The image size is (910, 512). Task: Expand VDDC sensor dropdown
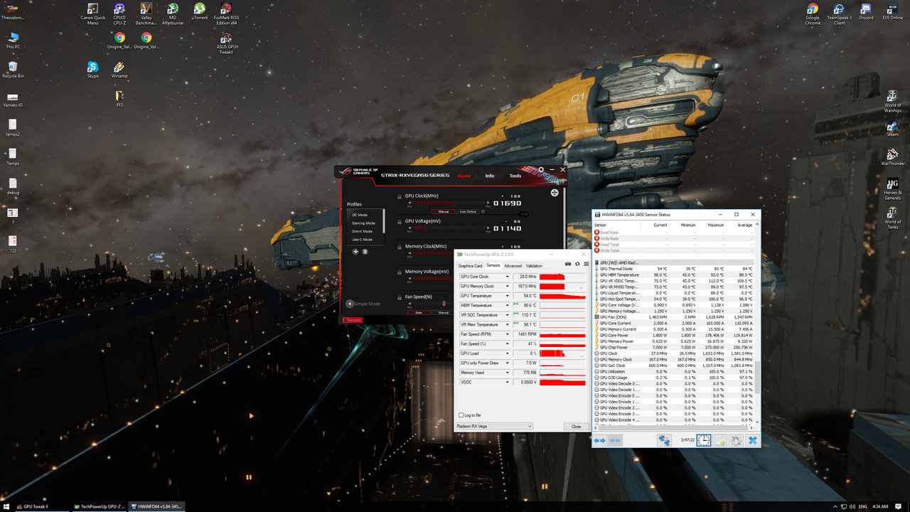(x=507, y=383)
